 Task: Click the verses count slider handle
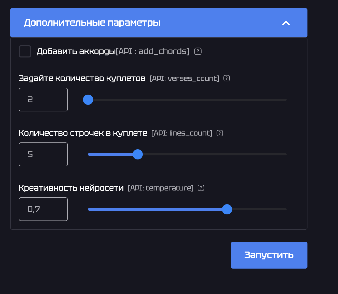coord(88,100)
